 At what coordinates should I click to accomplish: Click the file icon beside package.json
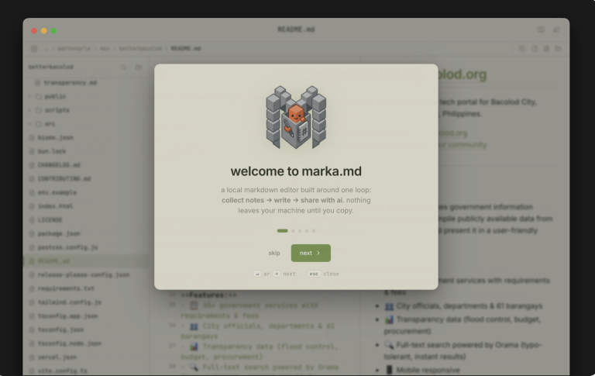click(x=32, y=233)
